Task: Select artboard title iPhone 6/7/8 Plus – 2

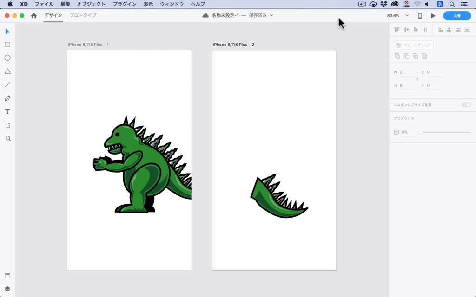Action: click(x=233, y=45)
